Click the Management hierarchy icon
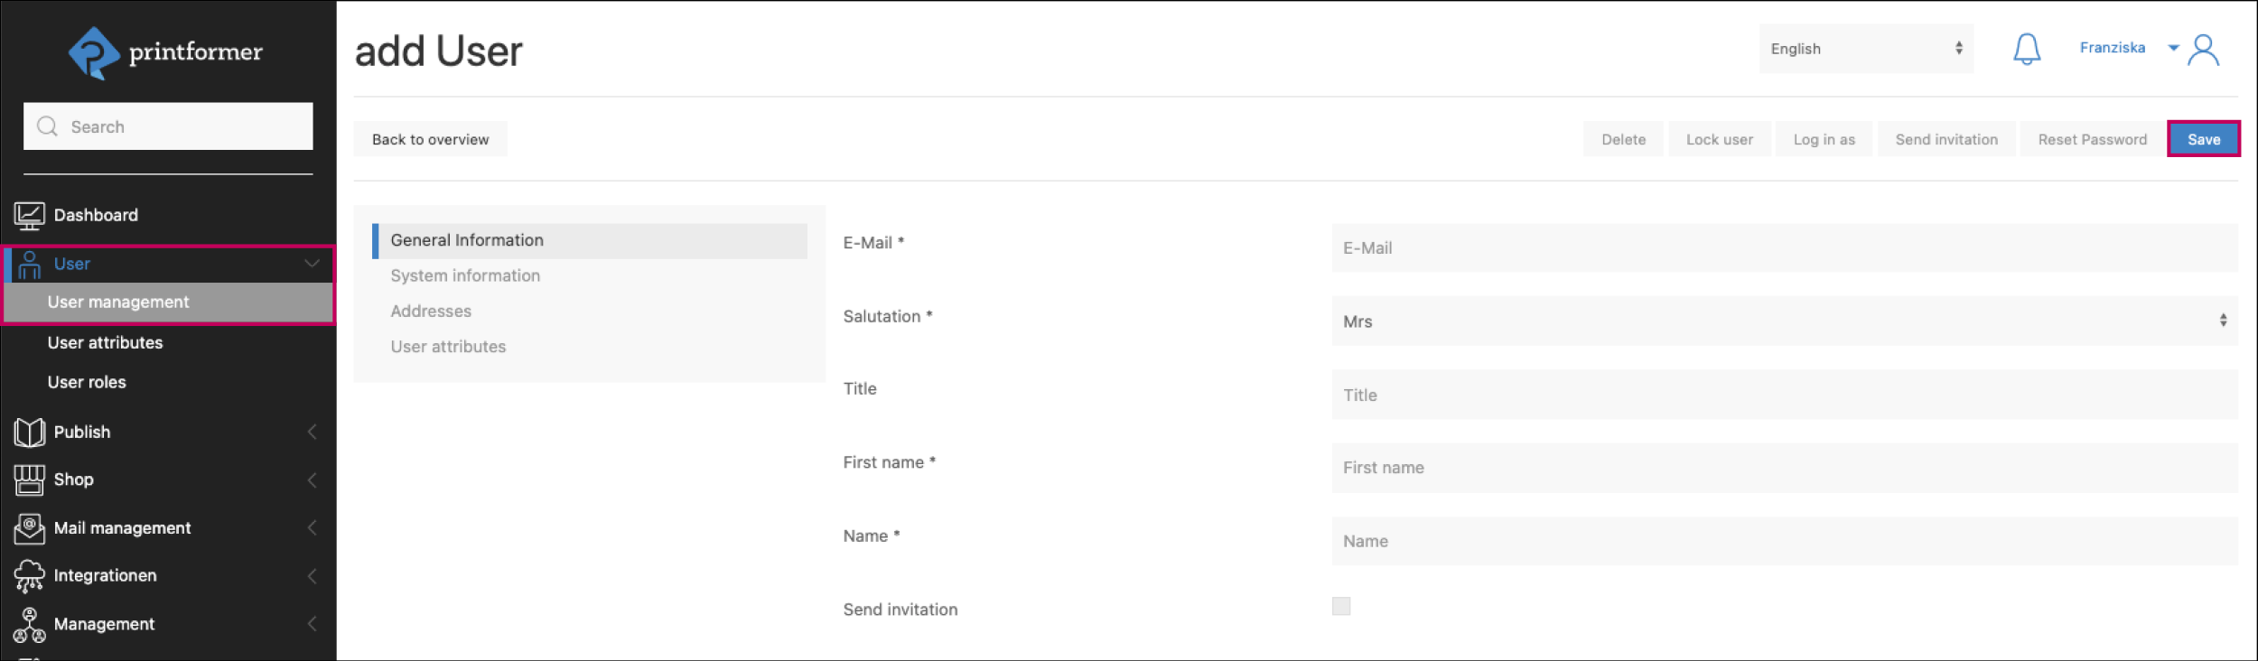Image resolution: width=2258 pixels, height=661 pixels. pyautogui.click(x=29, y=624)
